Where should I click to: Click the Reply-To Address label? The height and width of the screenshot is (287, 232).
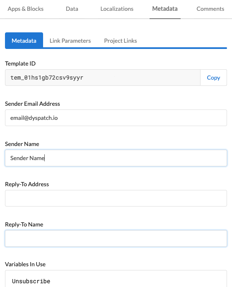[27, 184]
